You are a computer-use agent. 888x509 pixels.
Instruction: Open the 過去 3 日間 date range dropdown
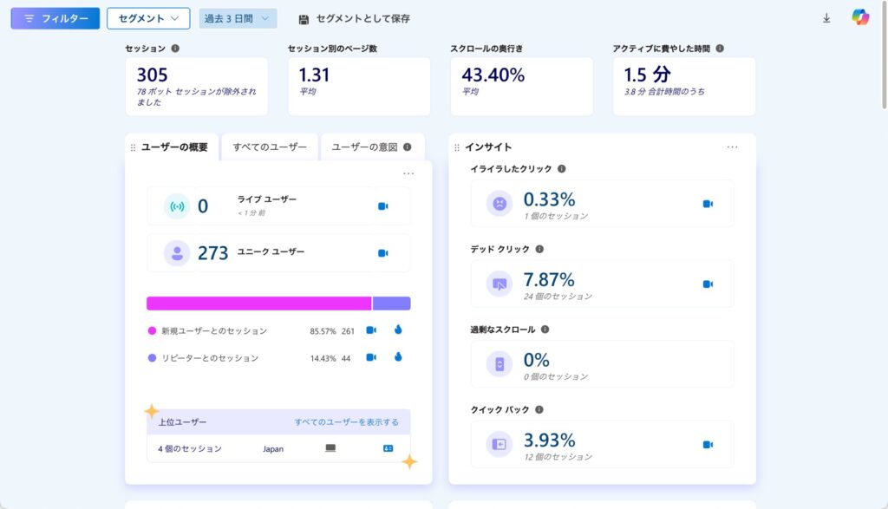[x=238, y=18]
